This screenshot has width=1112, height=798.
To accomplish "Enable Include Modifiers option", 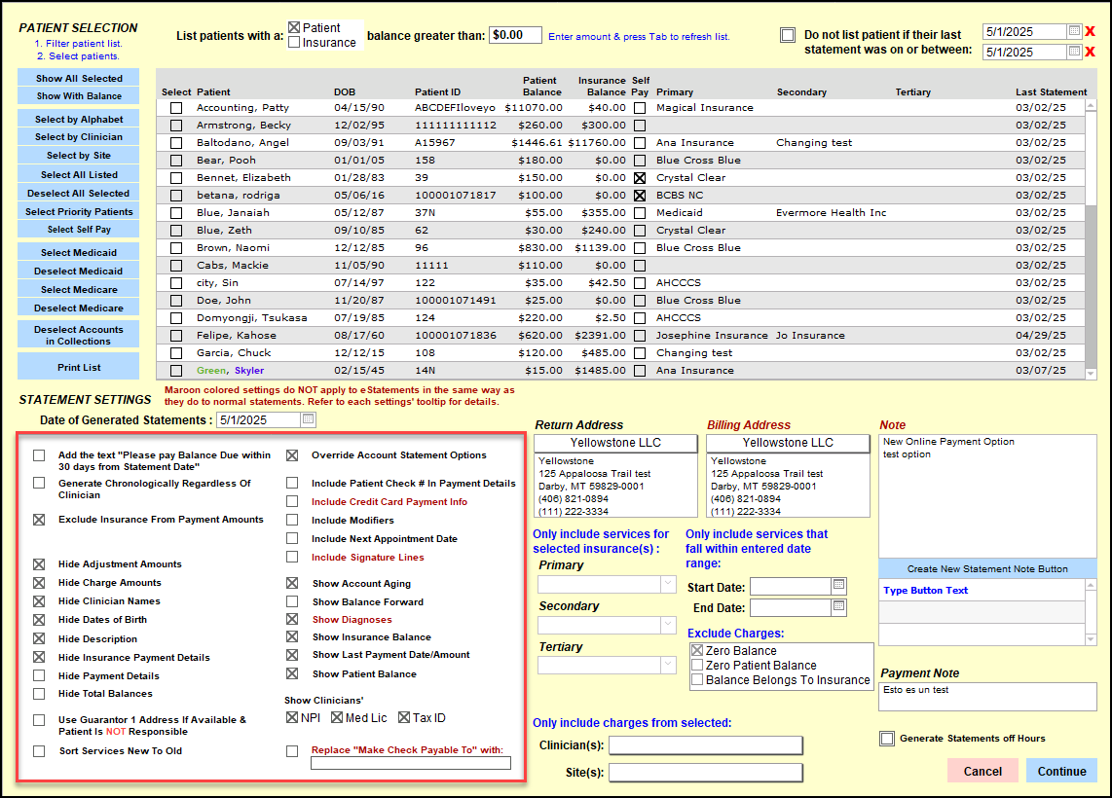I will point(292,520).
